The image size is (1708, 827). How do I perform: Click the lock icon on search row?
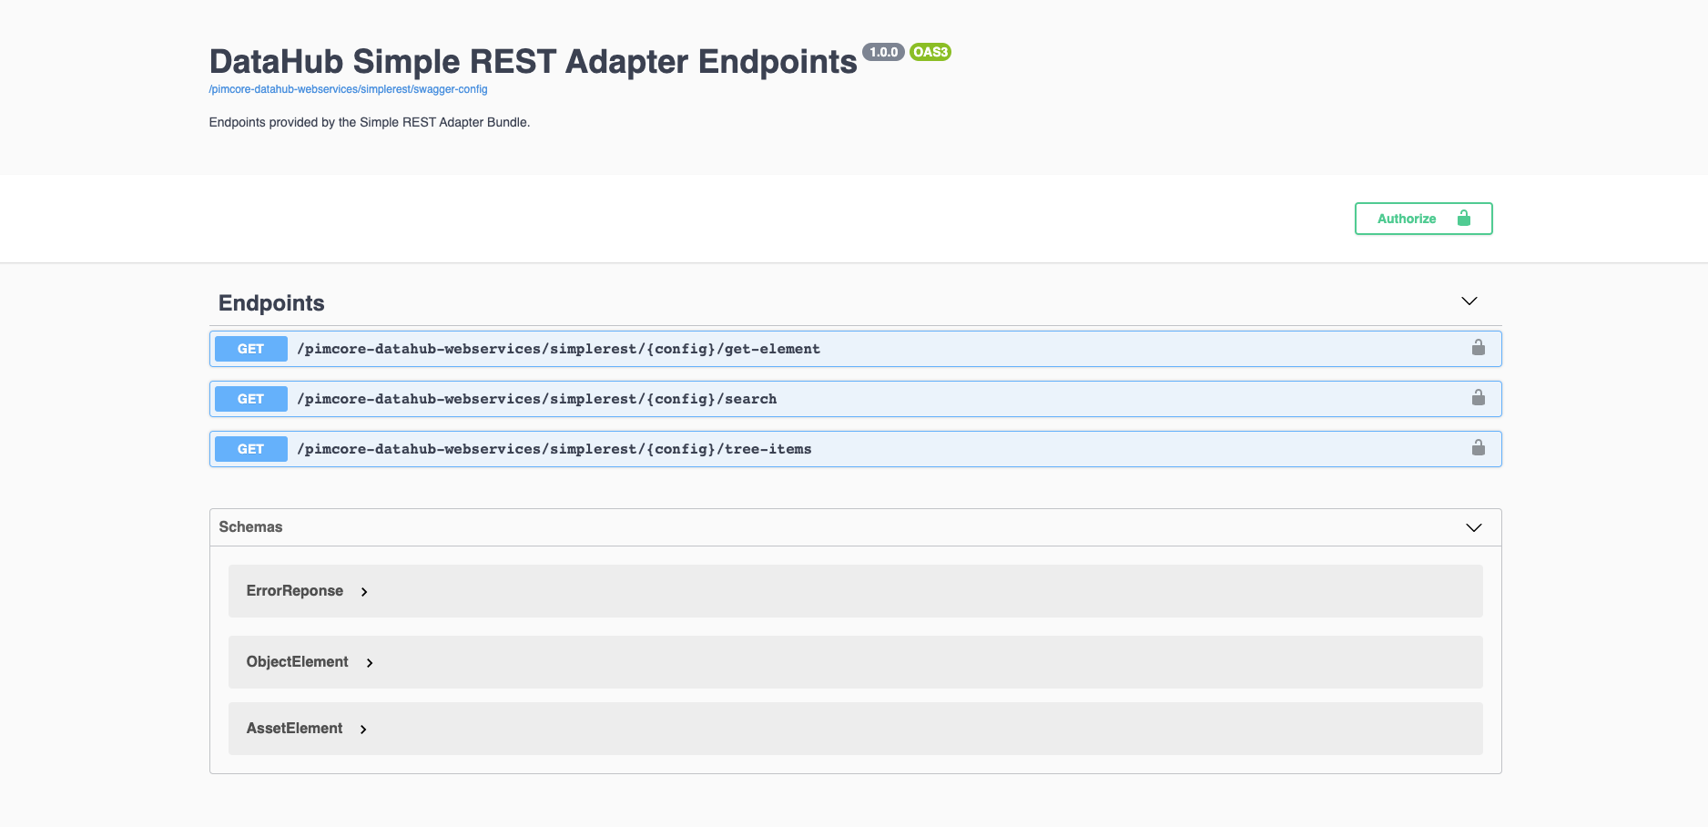pyautogui.click(x=1479, y=398)
